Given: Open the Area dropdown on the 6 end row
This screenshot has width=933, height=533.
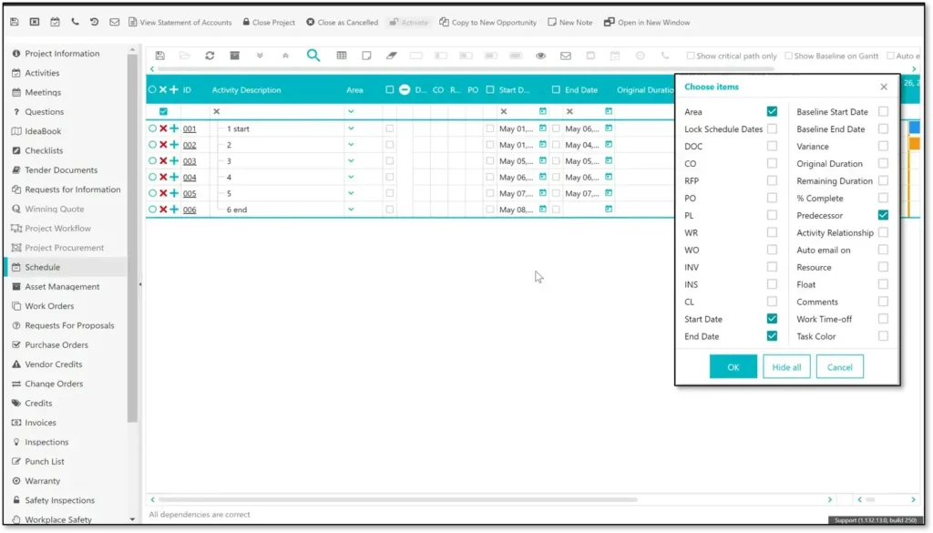Looking at the screenshot, I should [x=352, y=209].
